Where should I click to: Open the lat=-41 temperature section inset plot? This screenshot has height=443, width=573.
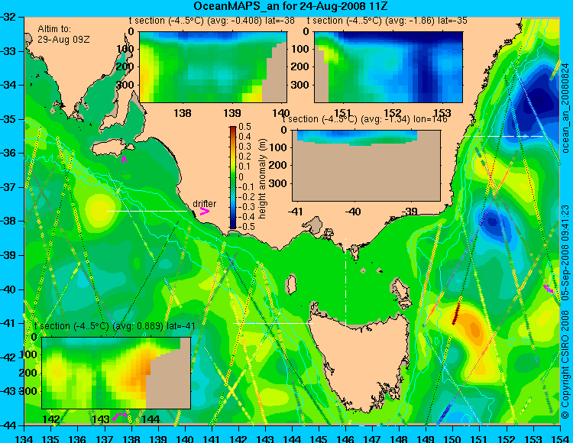tap(116, 373)
